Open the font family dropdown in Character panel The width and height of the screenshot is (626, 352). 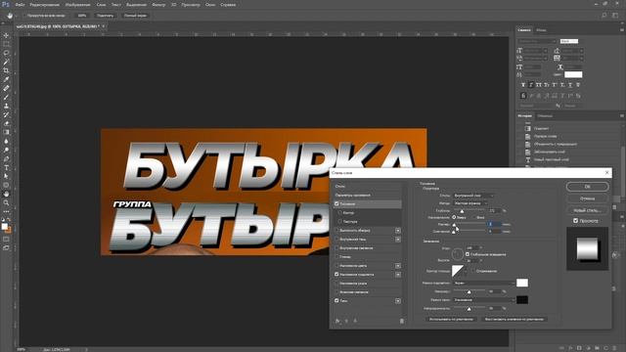point(537,41)
